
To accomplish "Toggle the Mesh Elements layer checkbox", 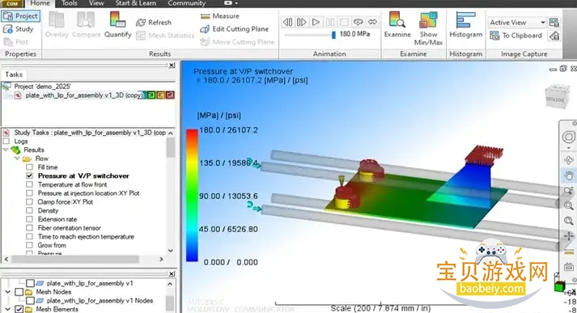I will (x=19, y=309).
